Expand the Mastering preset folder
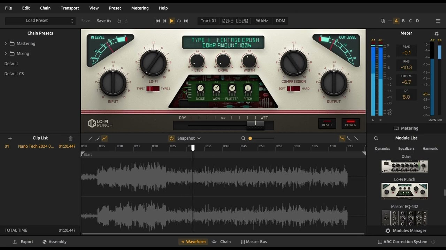This screenshot has height=250, width=446. pyautogui.click(x=6, y=43)
